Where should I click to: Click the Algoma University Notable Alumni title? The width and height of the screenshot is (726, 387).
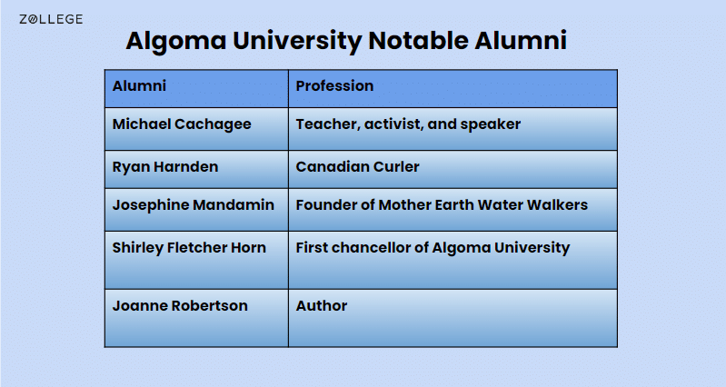pos(346,40)
